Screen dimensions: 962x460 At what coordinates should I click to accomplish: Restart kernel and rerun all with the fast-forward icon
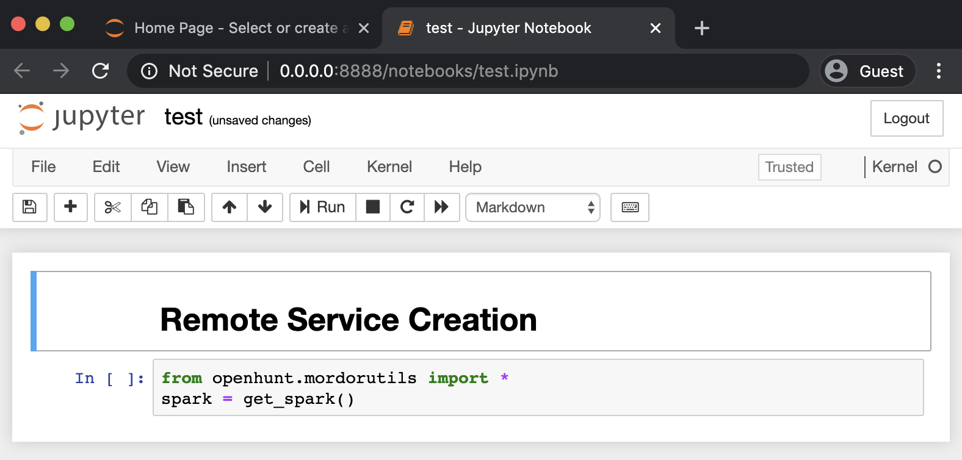(441, 207)
